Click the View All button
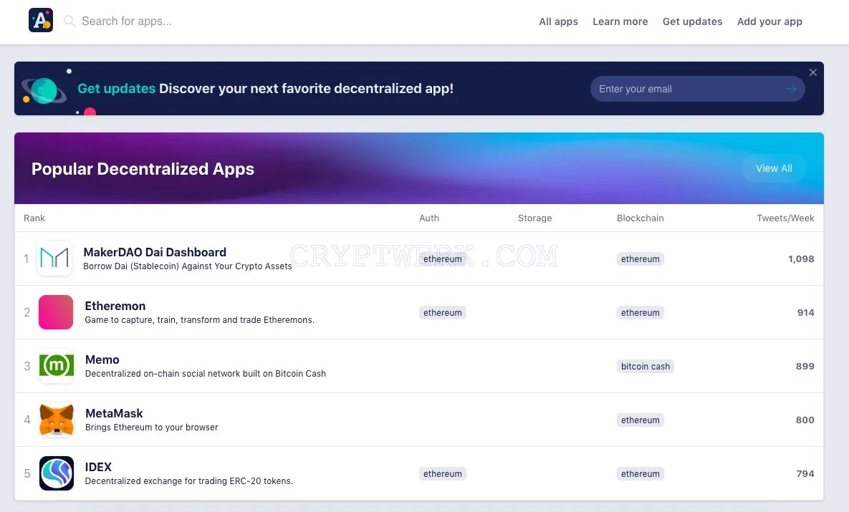The height and width of the screenshot is (512, 849). (774, 168)
